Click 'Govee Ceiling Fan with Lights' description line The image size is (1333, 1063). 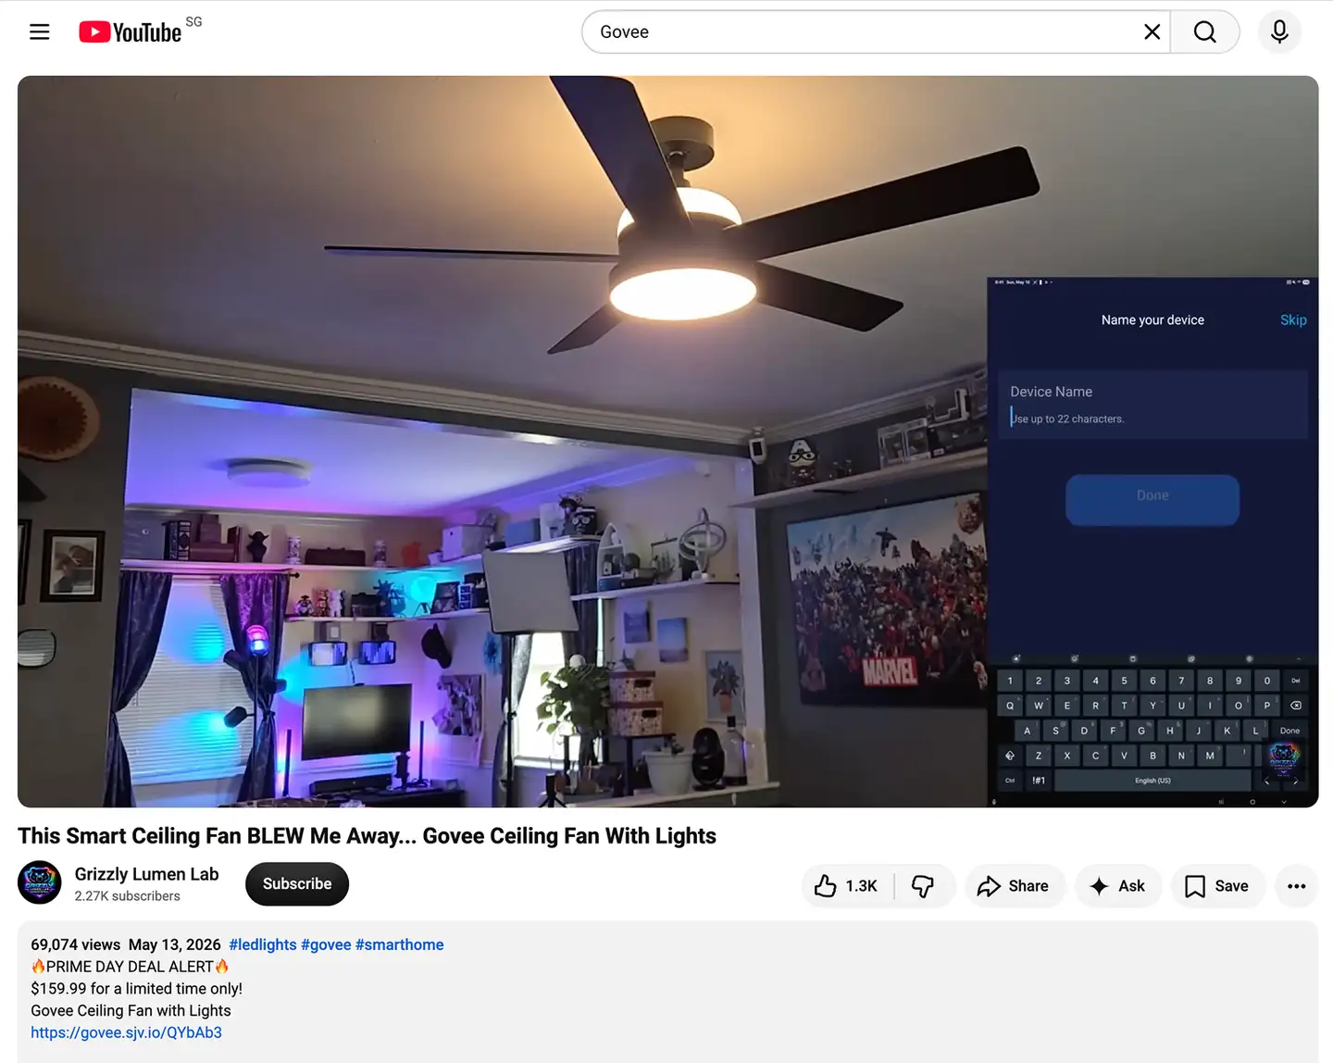(x=131, y=1011)
